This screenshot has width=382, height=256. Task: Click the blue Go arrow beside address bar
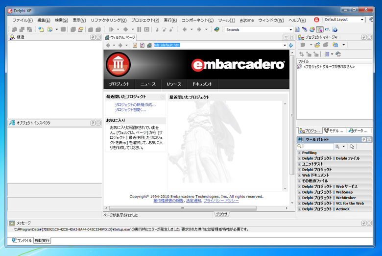(x=291, y=45)
